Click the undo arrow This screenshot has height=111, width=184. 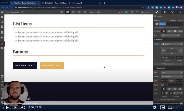[119, 12]
